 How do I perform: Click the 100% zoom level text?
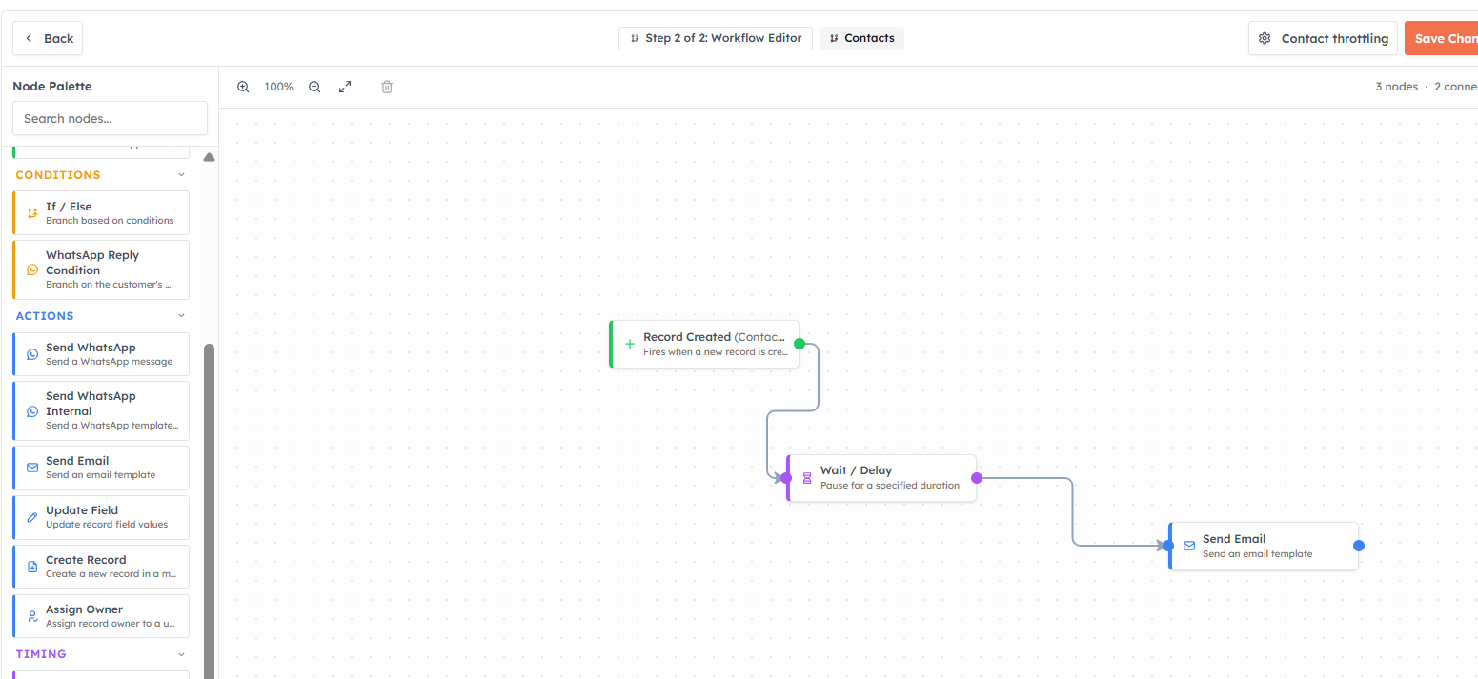pyautogui.click(x=278, y=87)
